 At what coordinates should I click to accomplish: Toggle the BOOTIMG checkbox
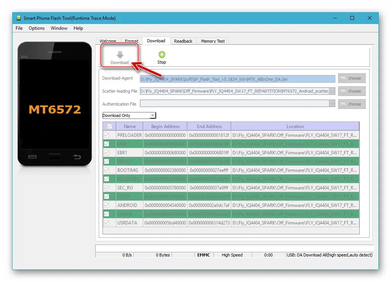pos(106,170)
